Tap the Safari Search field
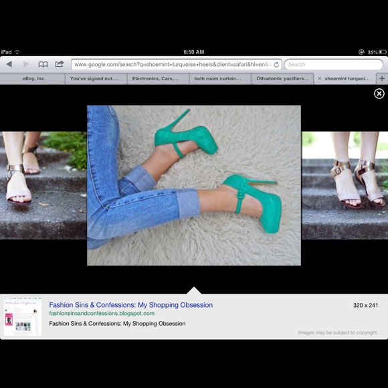 pos(334,65)
